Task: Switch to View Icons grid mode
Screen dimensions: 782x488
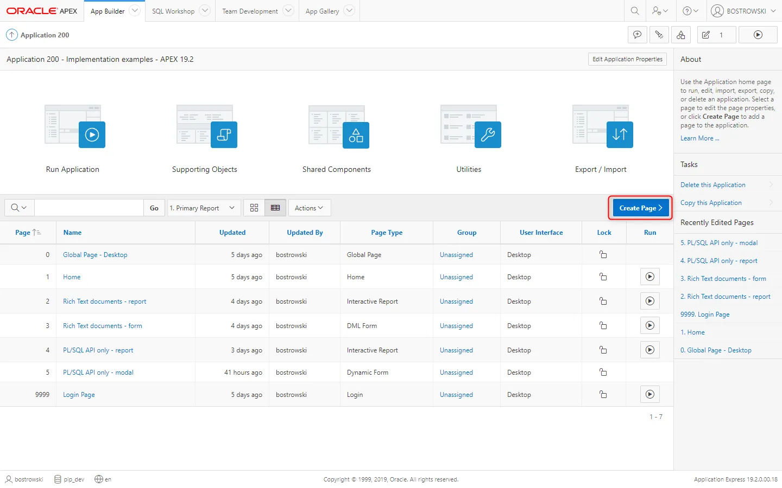Action: point(254,208)
